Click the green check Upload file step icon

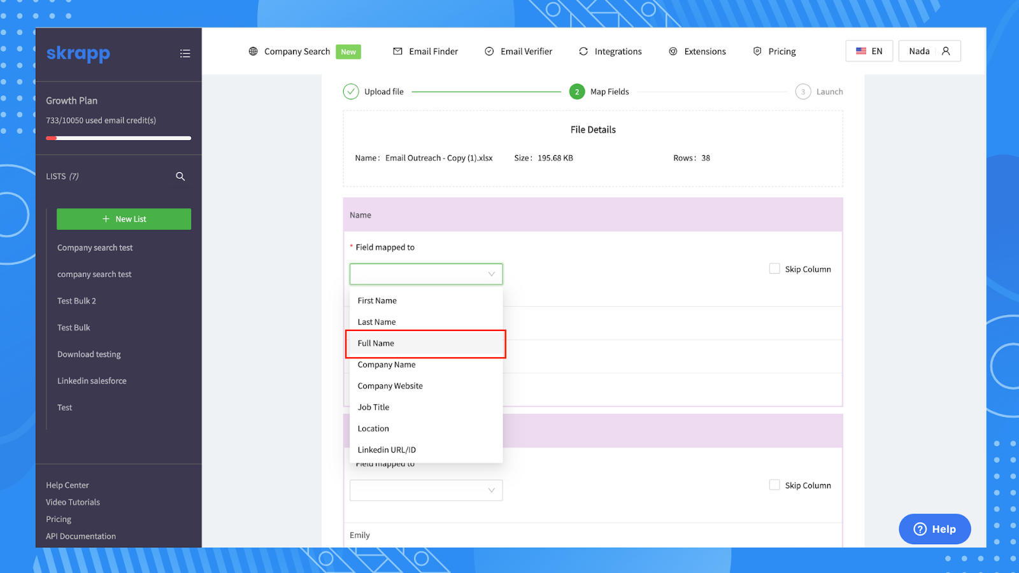pyautogui.click(x=351, y=92)
